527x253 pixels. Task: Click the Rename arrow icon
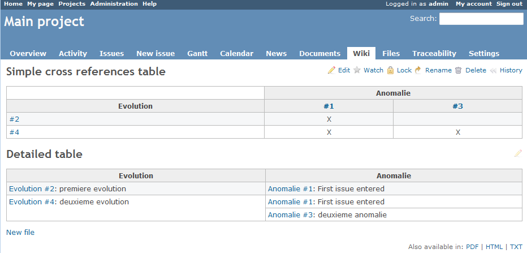click(x=418, y=71)
